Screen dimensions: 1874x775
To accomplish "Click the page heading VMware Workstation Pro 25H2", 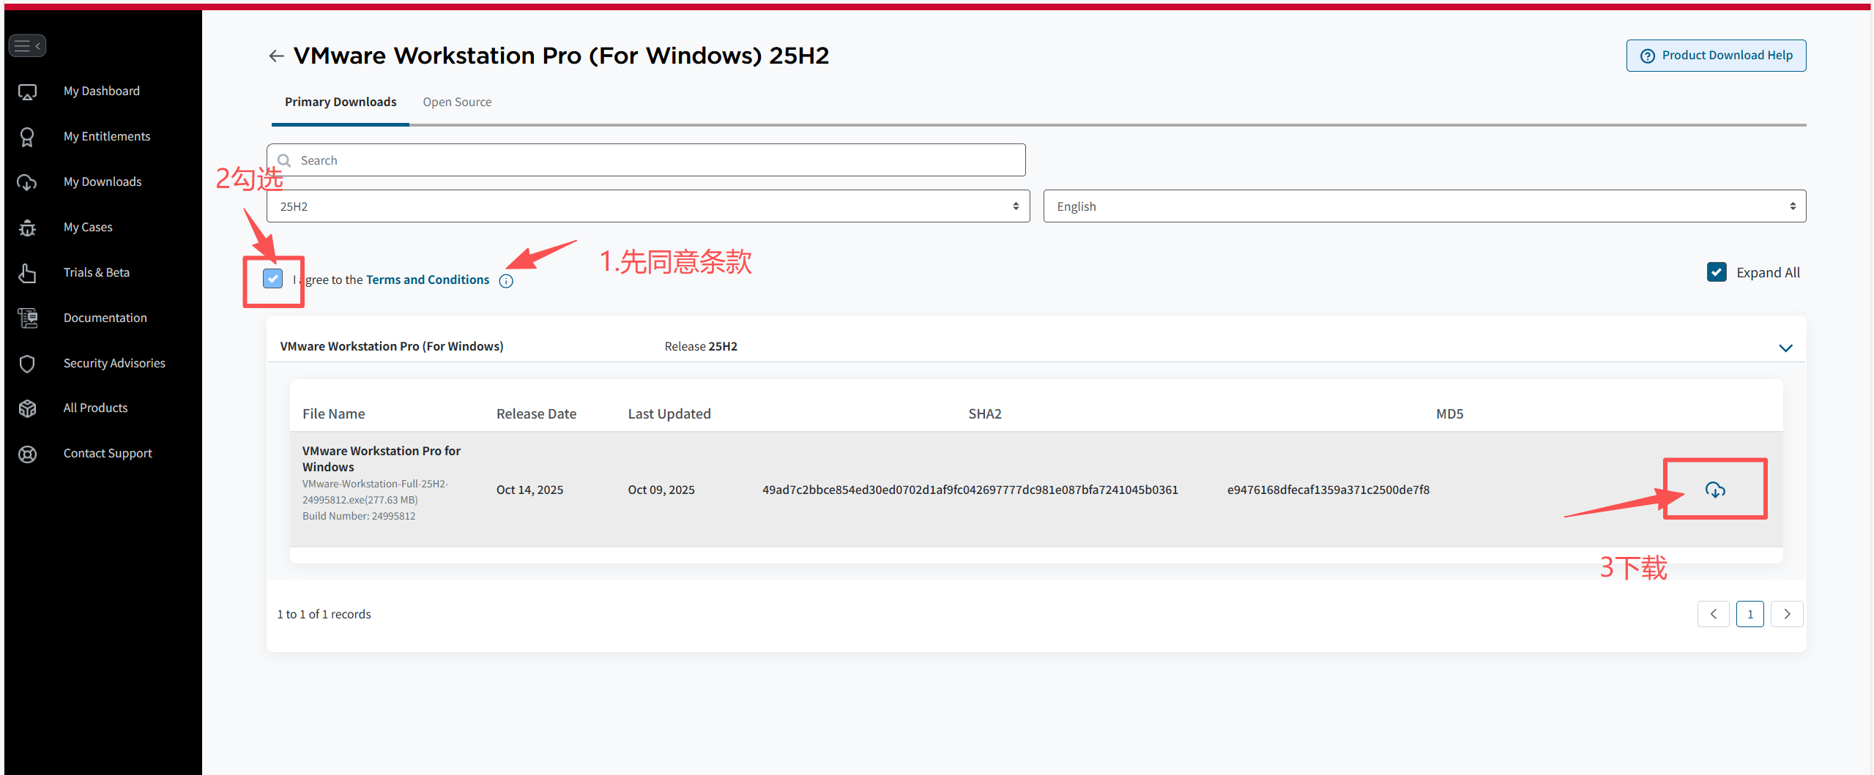I will [561, 56].
